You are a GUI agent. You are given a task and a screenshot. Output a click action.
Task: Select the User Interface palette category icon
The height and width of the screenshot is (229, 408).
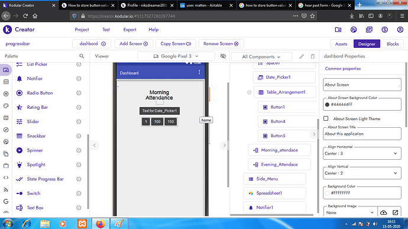6,70
